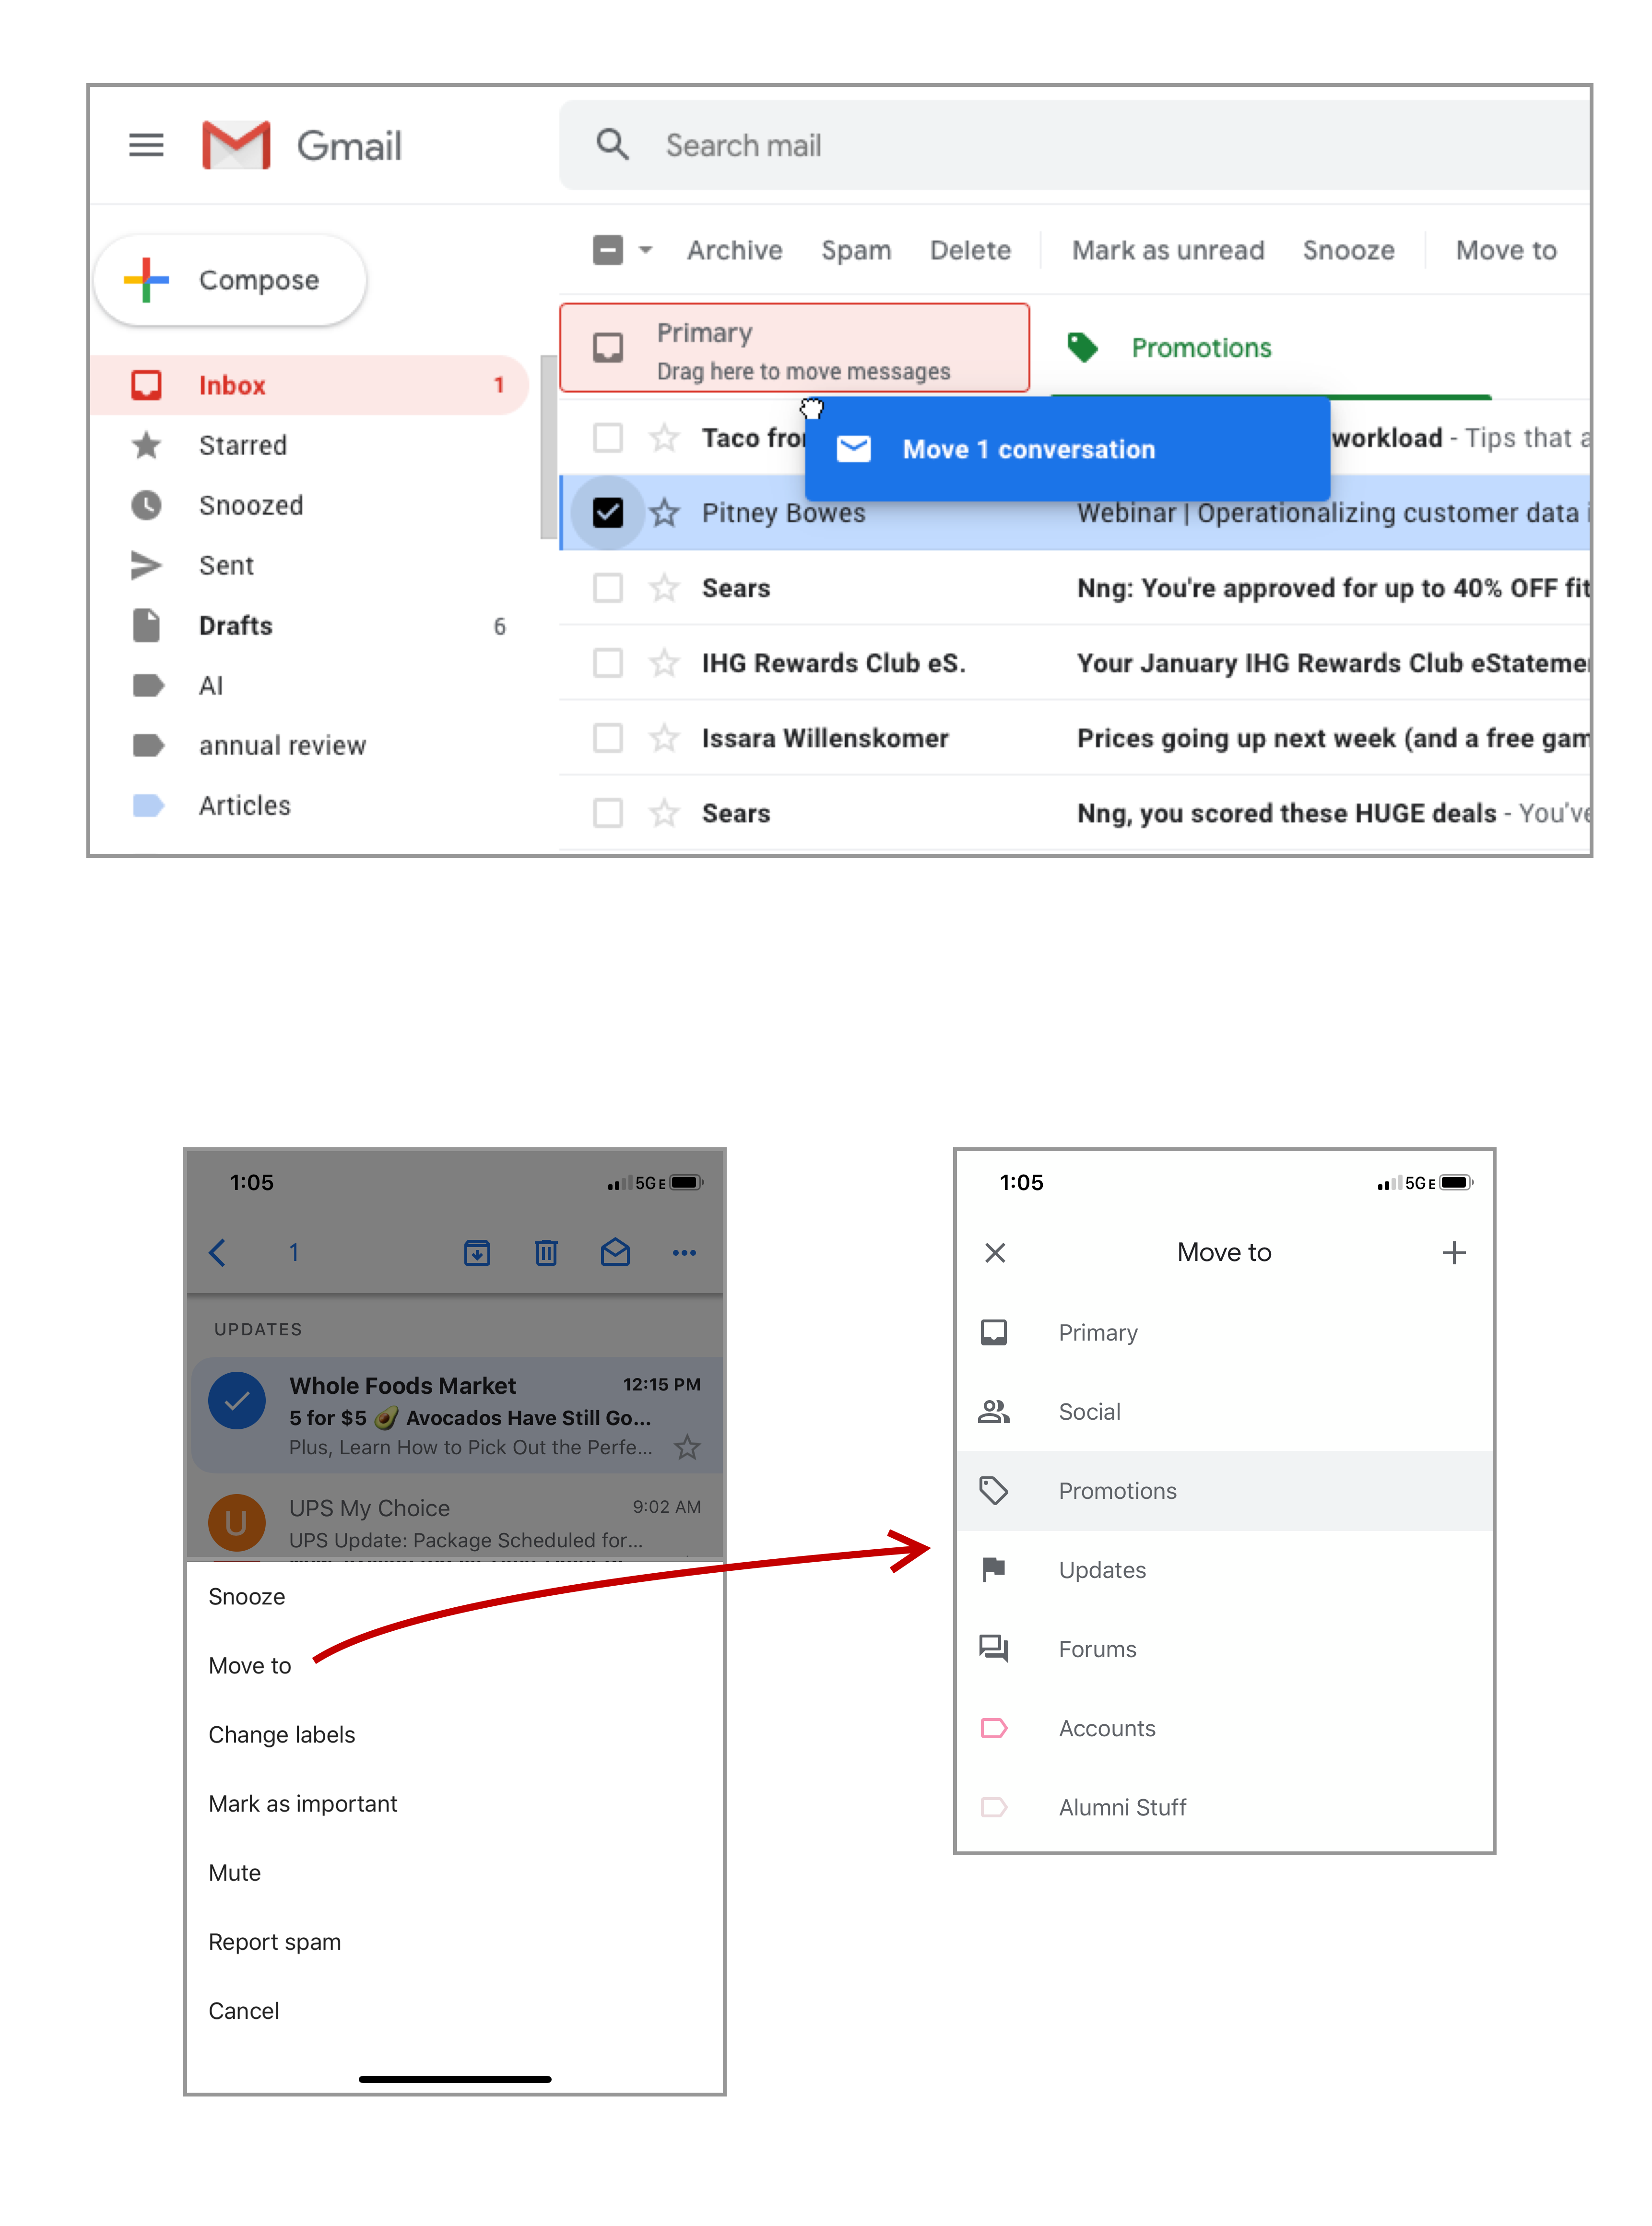Deselect the Whole Foods Market email
Viewport: 1652px width, 2226px height.
(237, 1400)
